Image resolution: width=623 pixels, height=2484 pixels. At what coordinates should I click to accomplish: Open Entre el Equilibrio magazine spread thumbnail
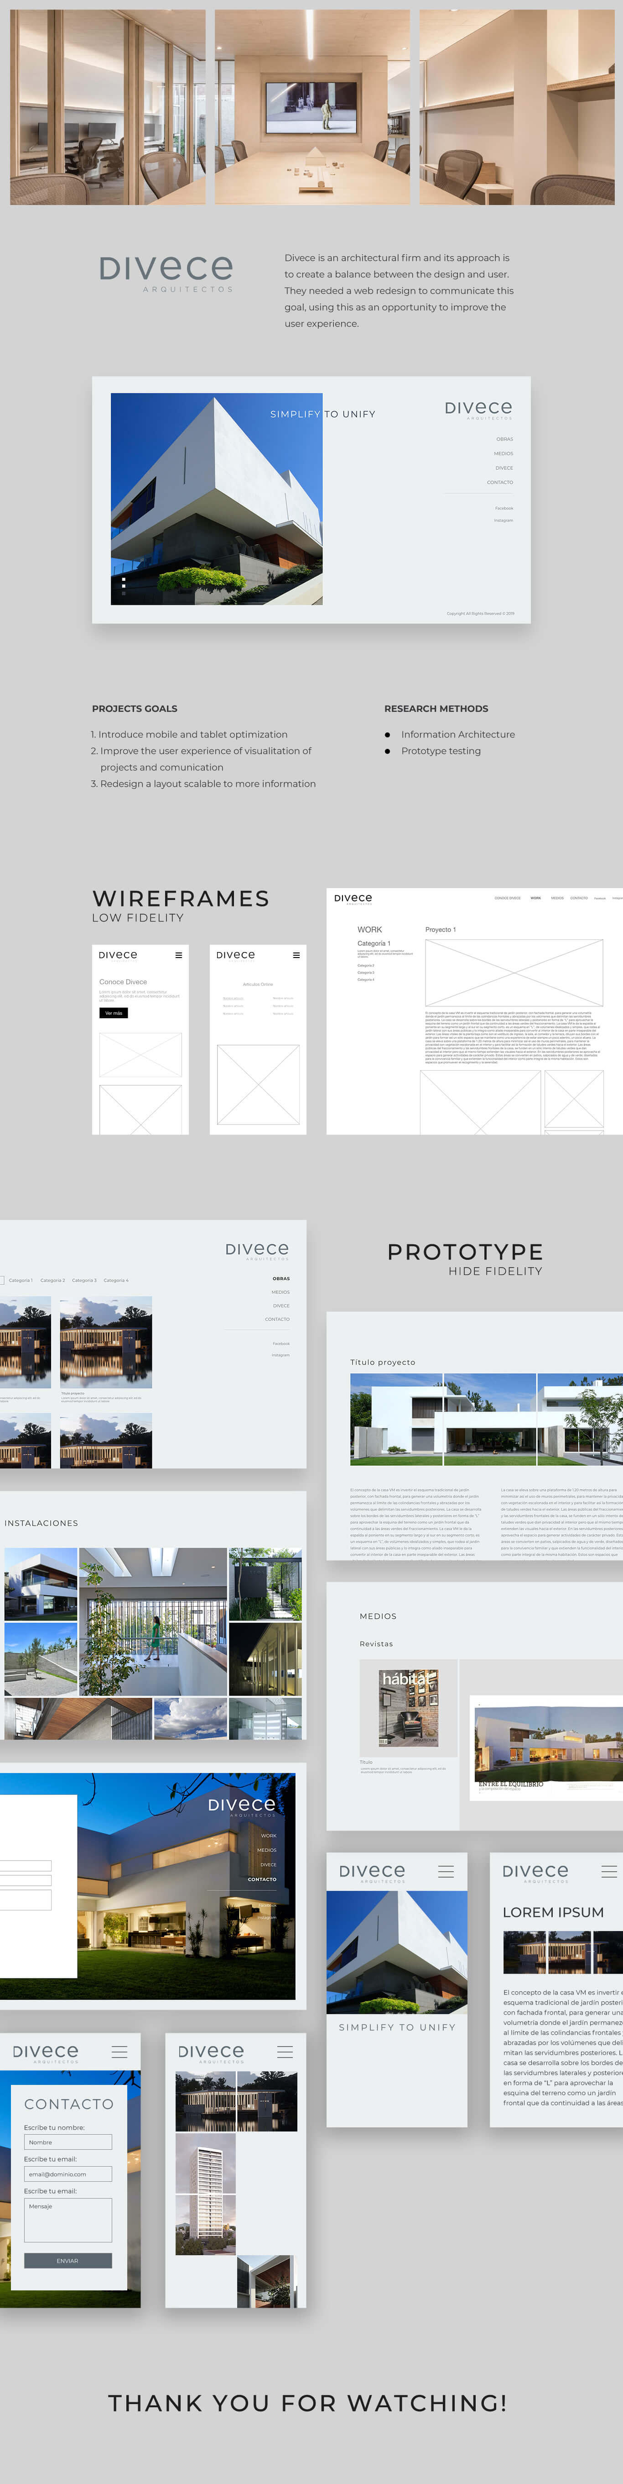coord(545,1747)
